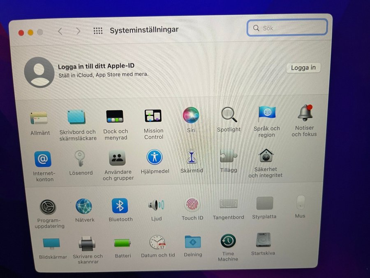Click the Logga in button

303,68
